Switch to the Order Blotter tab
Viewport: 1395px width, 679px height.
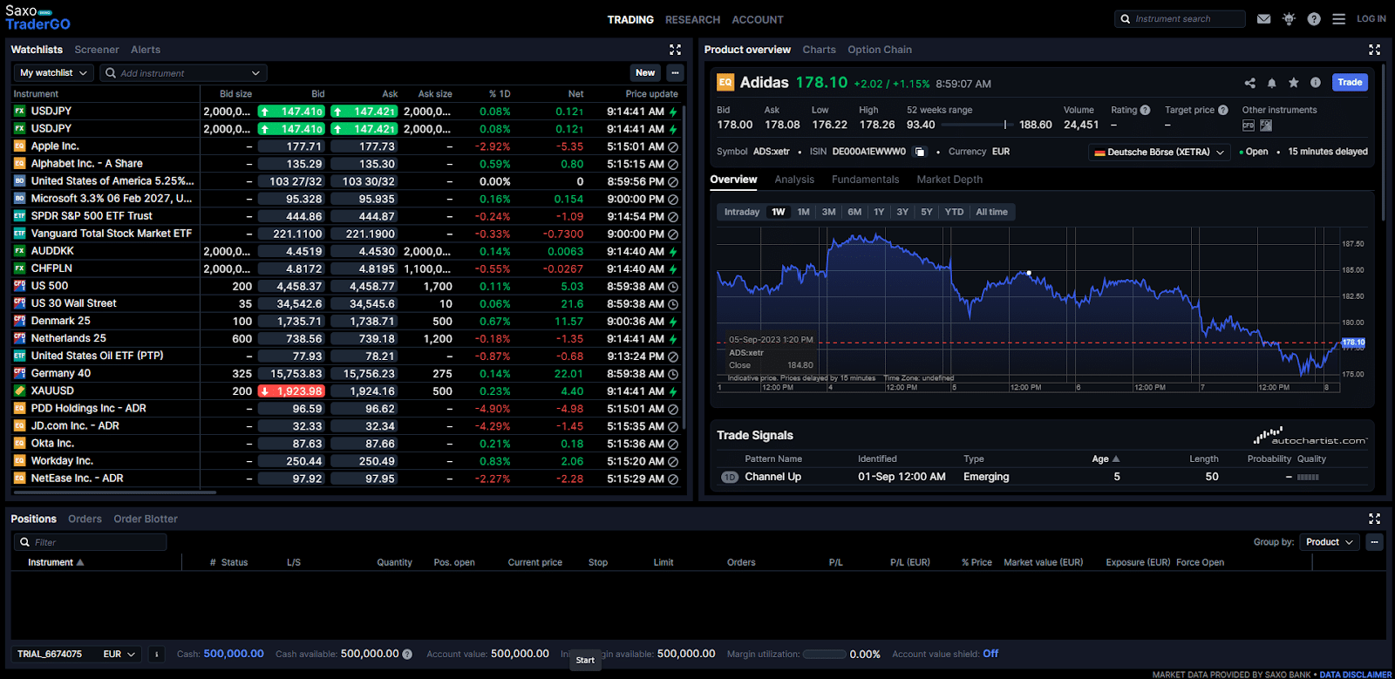pyautogui.click(x=146, y=519)
